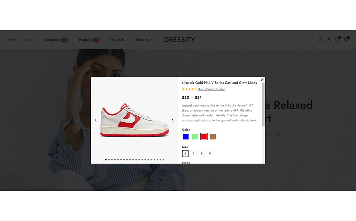Open the search icon in header
Screen dimensions: 356x221
click(320, 40)
